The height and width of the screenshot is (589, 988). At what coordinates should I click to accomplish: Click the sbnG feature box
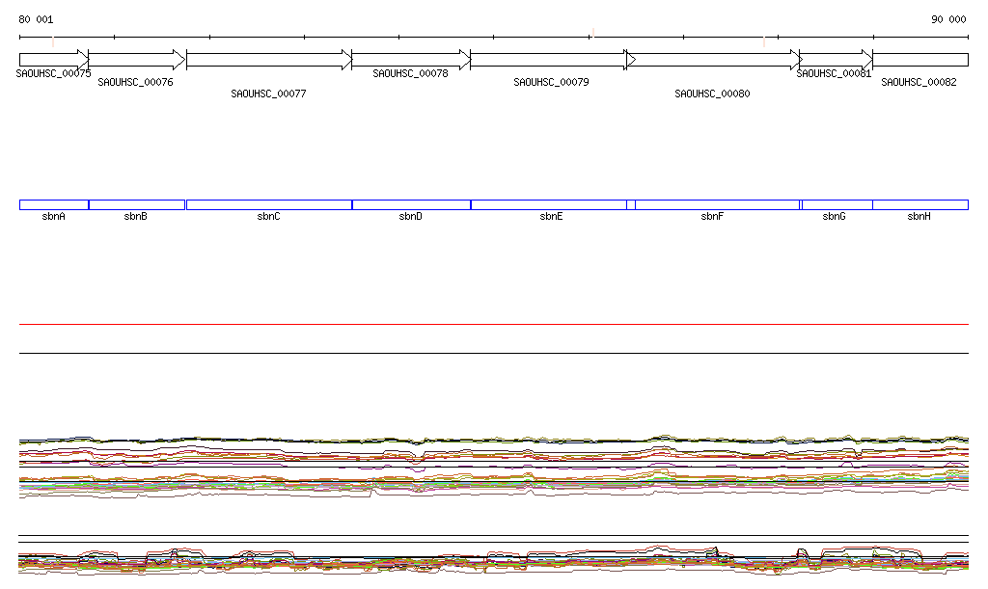837,204
